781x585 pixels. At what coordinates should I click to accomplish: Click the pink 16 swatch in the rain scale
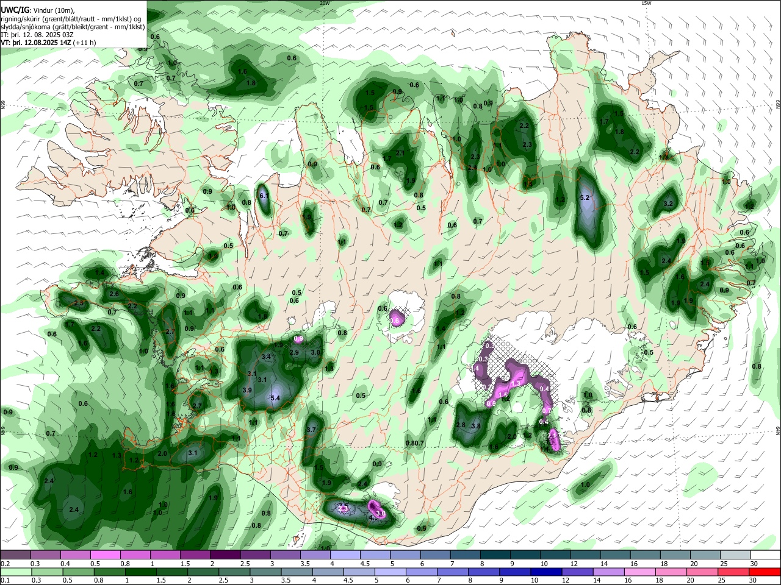pyautogui.click(x=640, y=572)
